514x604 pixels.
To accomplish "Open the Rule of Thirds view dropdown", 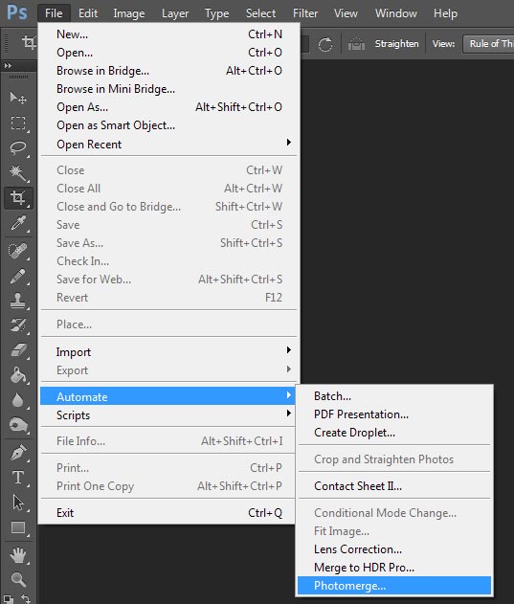I will [488, 44].
